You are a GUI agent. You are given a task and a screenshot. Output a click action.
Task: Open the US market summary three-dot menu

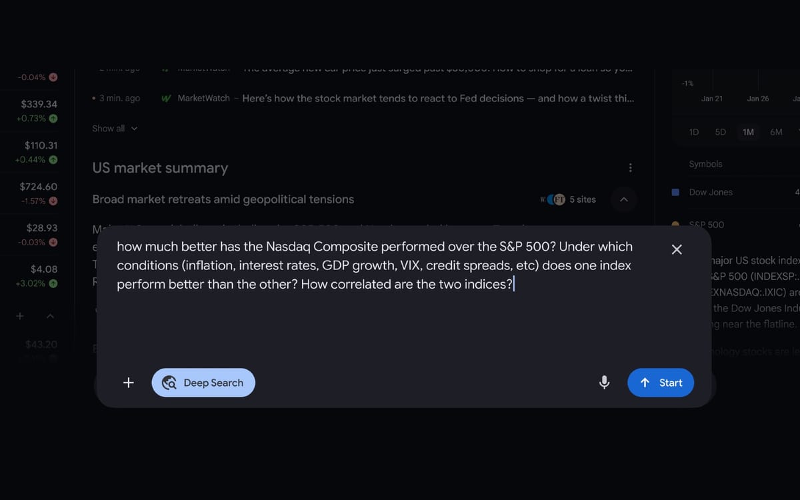[x=630, y=167]
